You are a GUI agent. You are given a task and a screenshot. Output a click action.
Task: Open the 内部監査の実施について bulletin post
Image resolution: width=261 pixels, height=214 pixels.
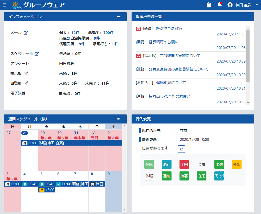180,56
